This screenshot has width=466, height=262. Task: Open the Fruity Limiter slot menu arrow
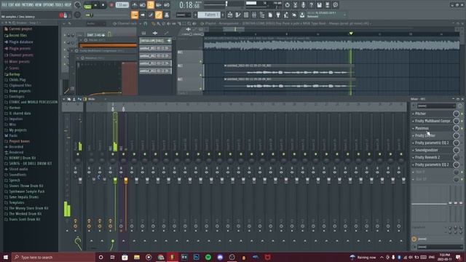point(413,135)
